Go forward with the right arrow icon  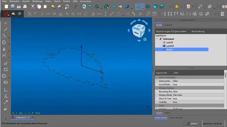click(120, 6)
